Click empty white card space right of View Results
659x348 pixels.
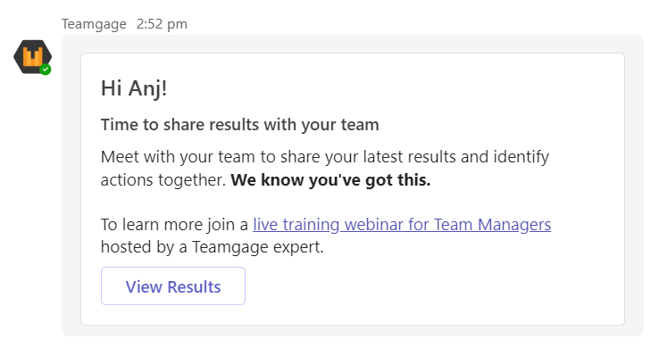433,286
